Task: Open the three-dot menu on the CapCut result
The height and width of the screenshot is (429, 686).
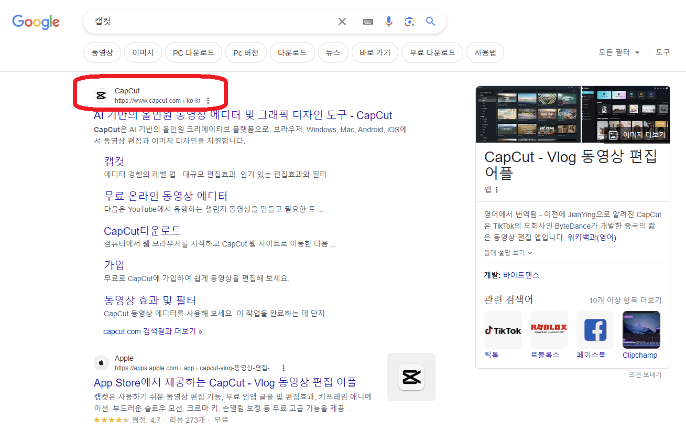Action: 208,101
